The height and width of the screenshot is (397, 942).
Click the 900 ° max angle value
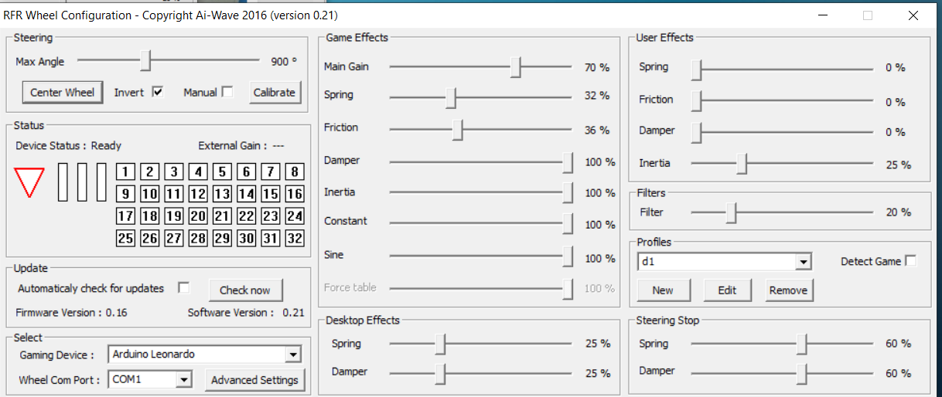pyautogui.click(x=284, y=62)
